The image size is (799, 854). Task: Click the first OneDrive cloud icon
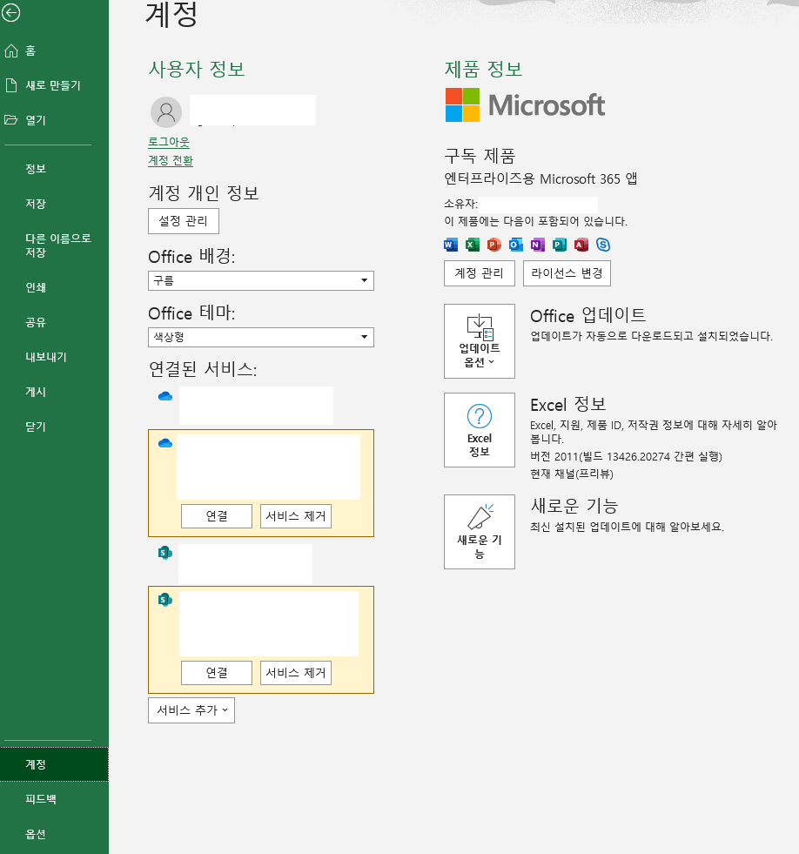[165, 396]
